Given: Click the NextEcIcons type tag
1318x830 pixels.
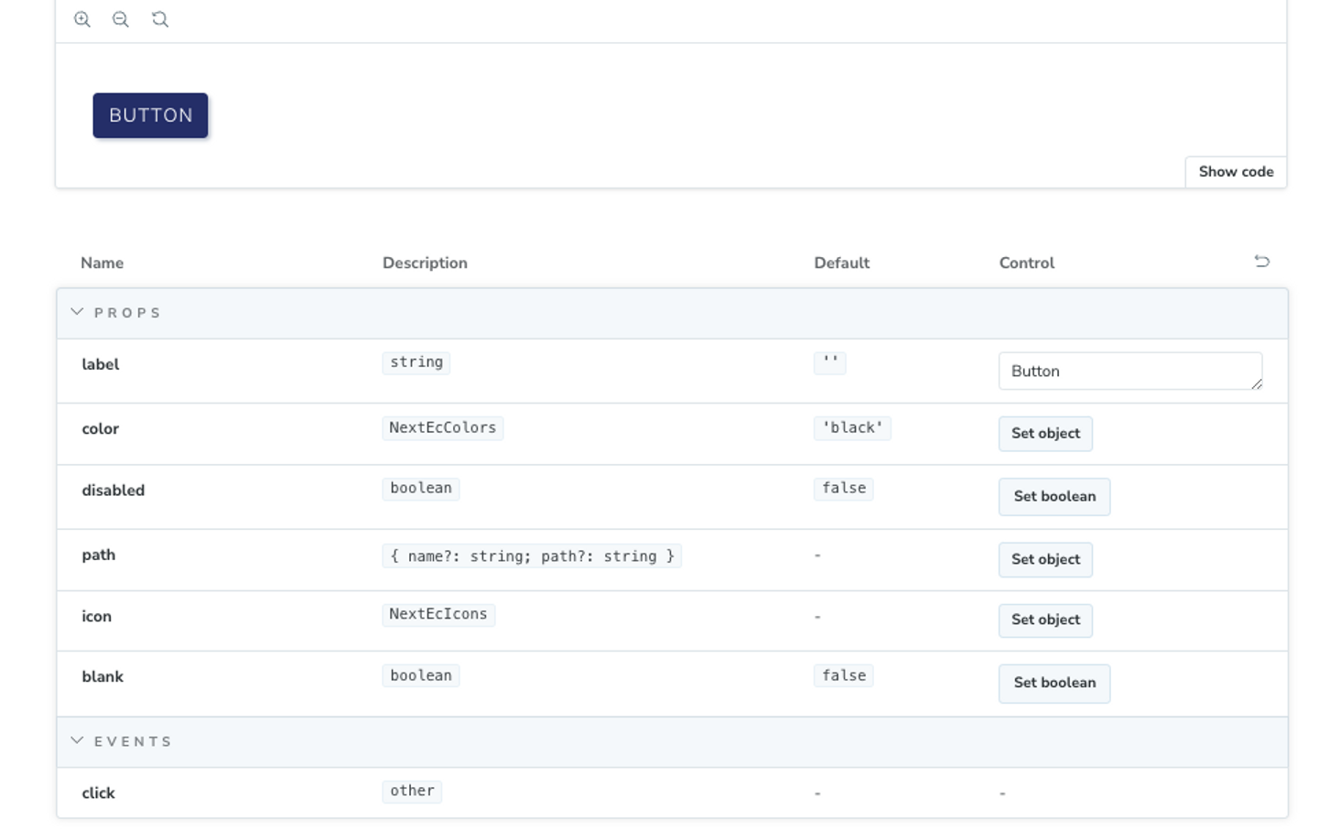Looking at the screenshot, I should pos(438,615).
